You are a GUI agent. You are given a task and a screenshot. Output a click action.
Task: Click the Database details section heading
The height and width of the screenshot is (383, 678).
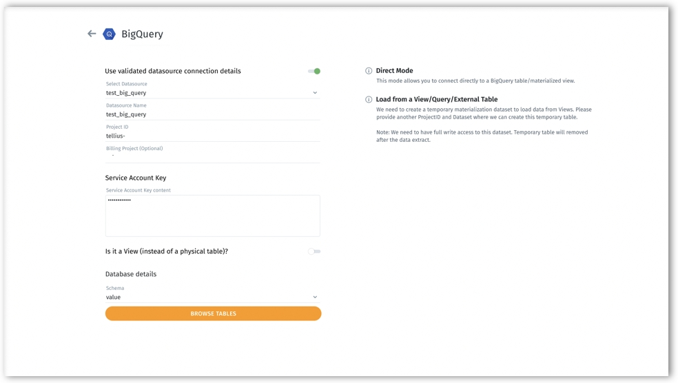(x=131, y=274)
